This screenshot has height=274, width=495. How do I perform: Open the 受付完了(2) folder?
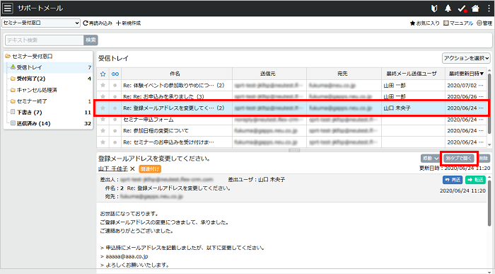[x=30, y=79]
